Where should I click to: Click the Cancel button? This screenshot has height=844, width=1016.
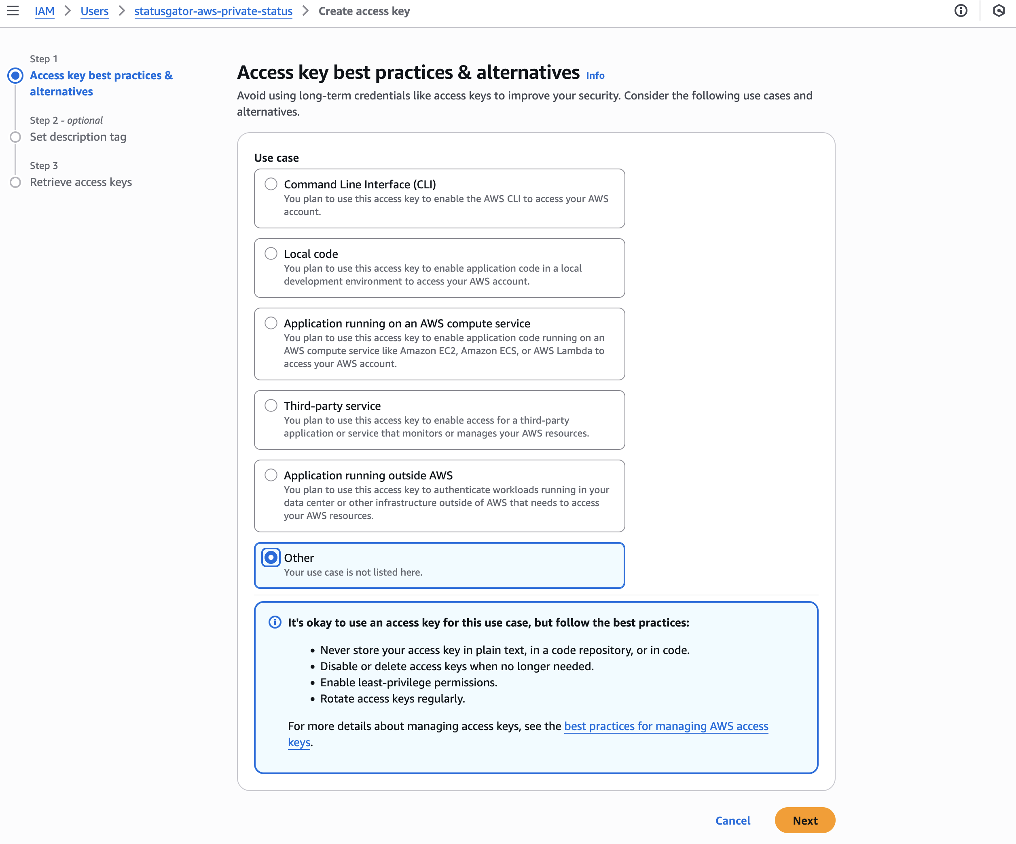click(x=732, y=820)
